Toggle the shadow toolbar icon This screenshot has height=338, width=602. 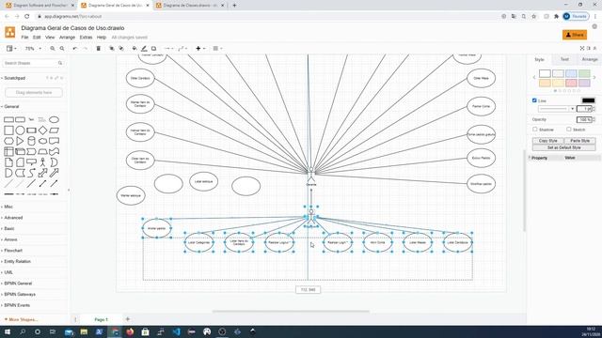pos(153,49)
